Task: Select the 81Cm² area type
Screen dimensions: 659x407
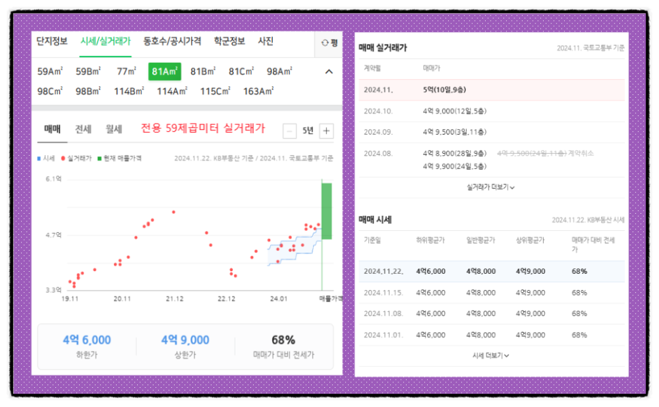Action: click(241, 71)
